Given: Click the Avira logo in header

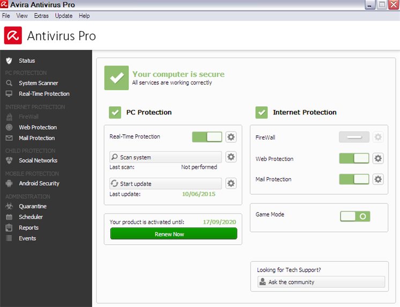Looking at the screenshot, I should (13, 36).
